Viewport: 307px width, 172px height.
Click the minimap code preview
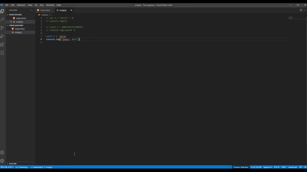[x=291, y=18]
